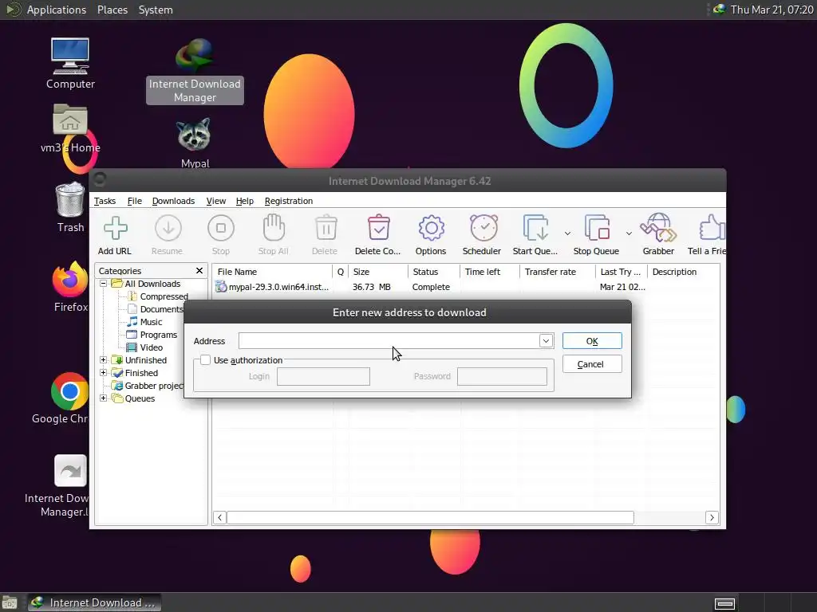Open the Address history dropdown arrow

pyautogui.click(x=546, y=341)
